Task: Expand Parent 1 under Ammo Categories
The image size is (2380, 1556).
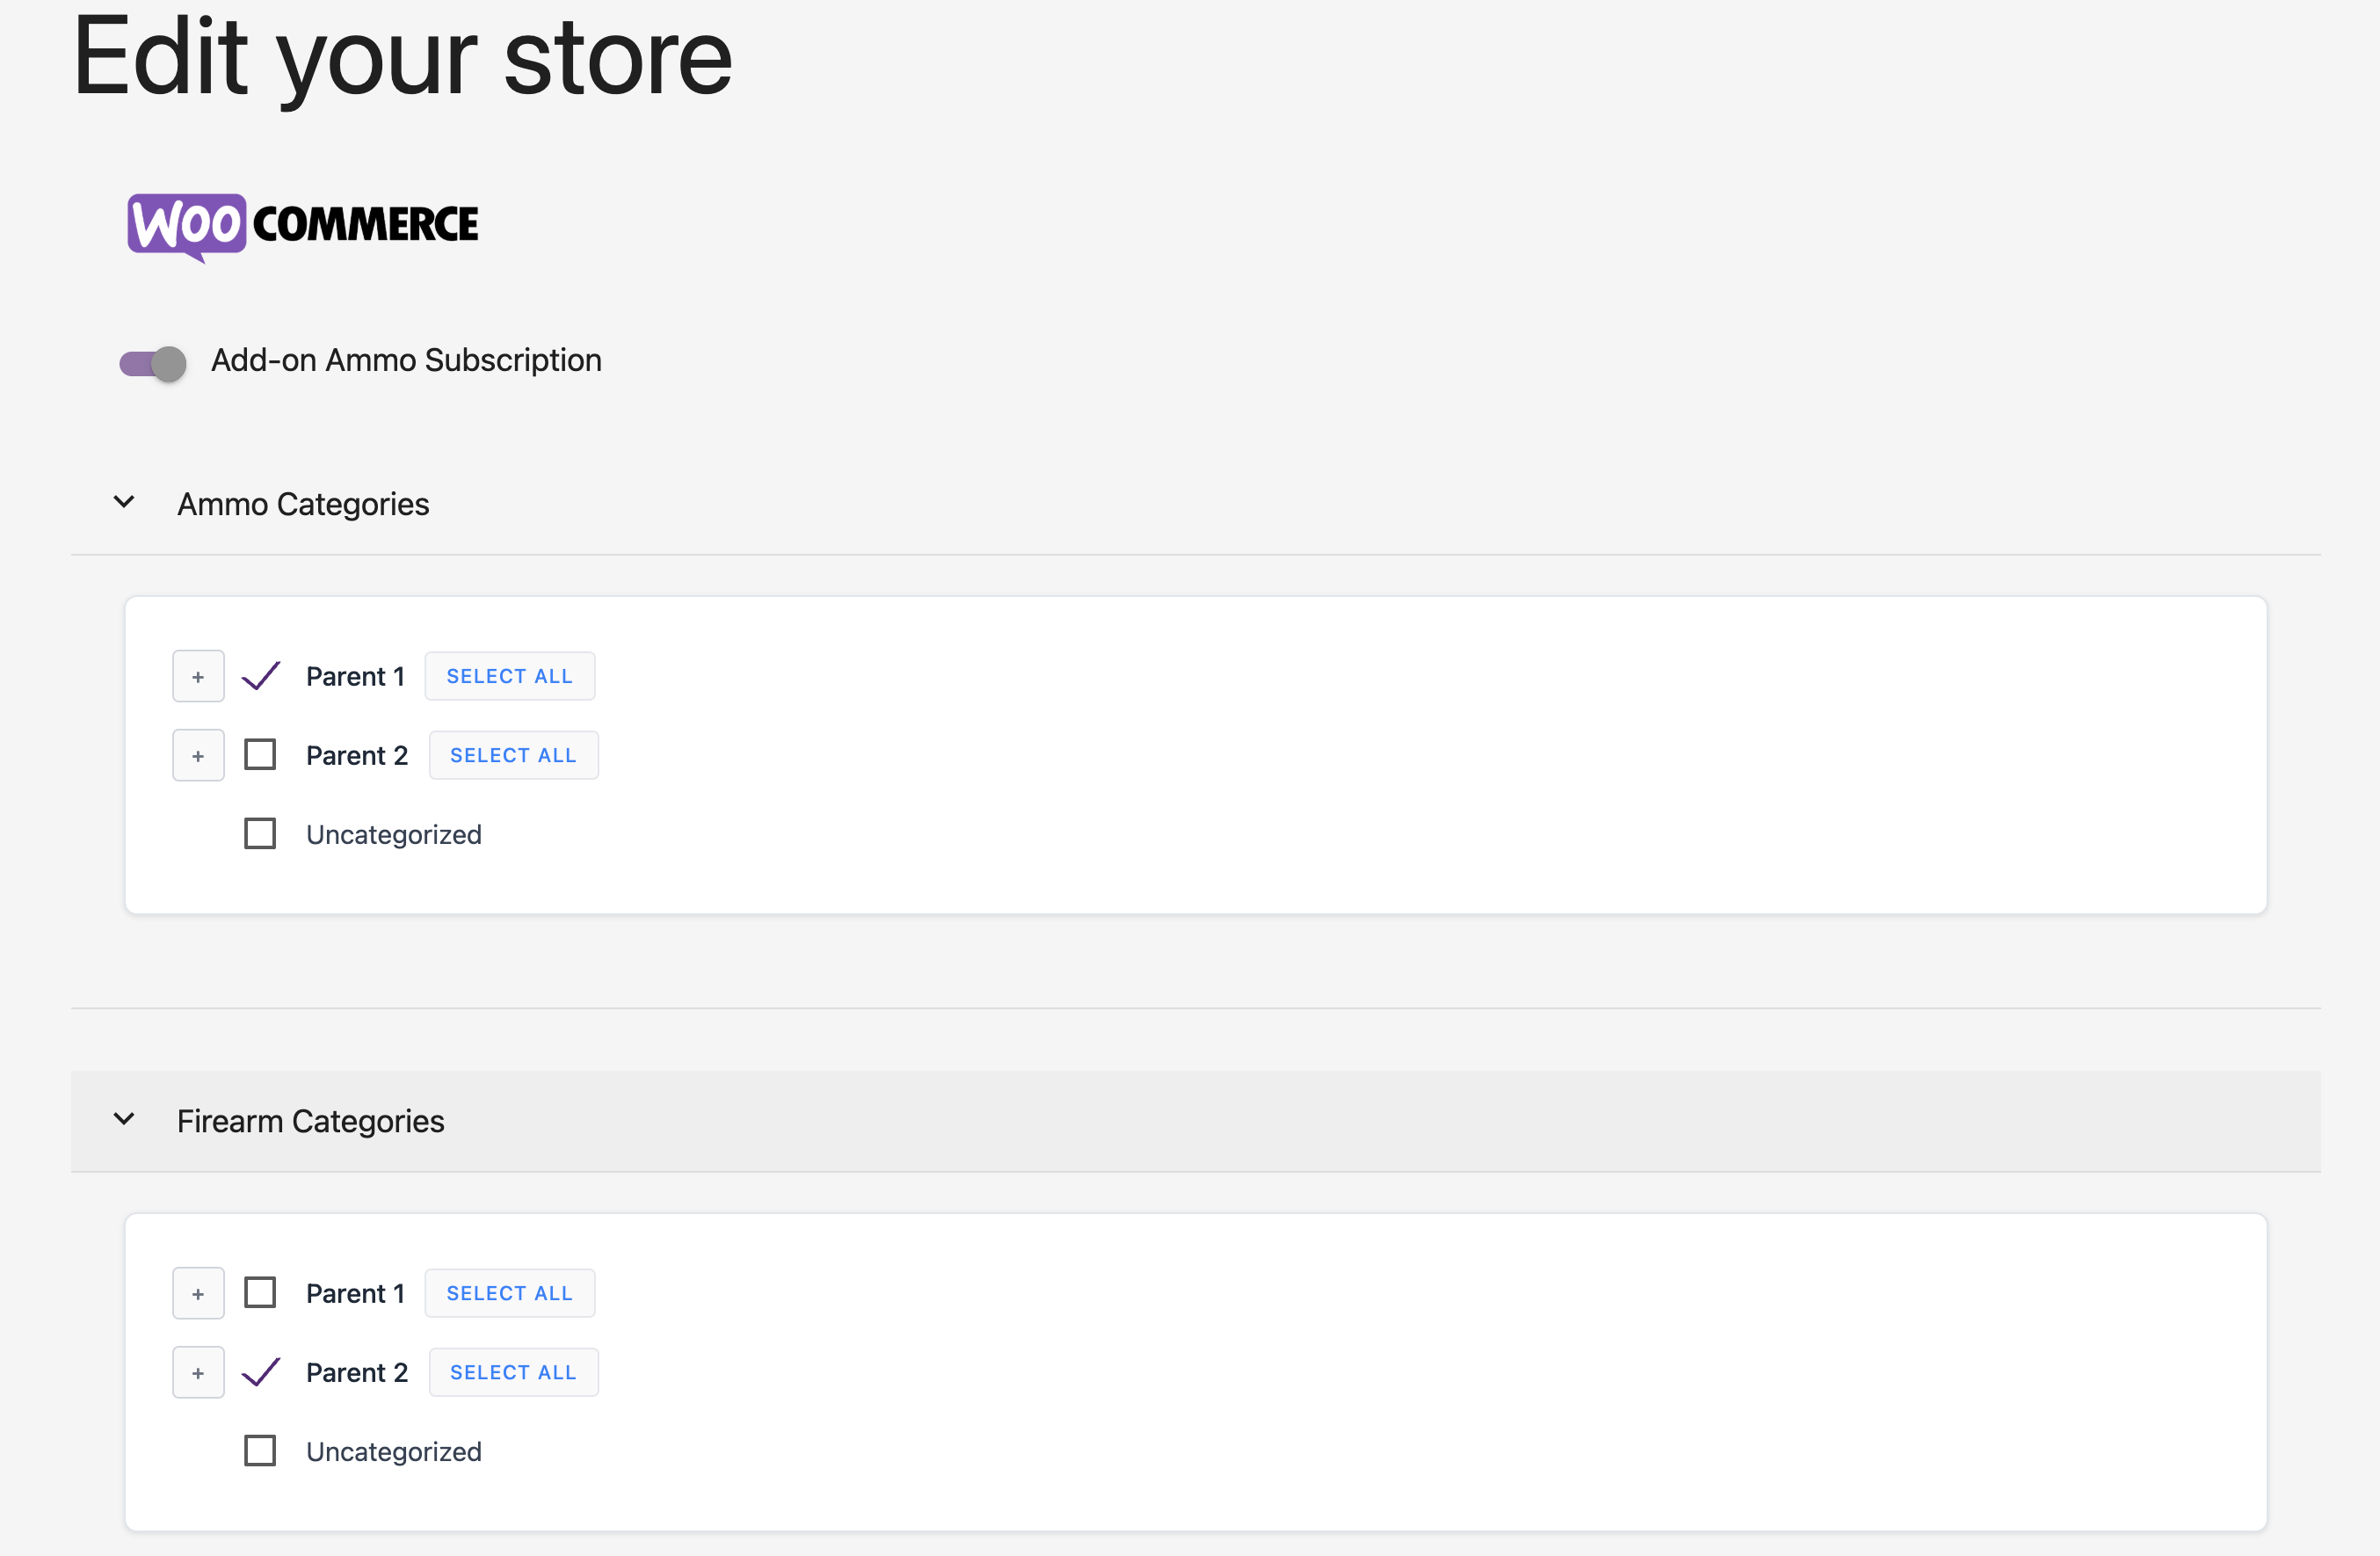Action: [198, 677]
